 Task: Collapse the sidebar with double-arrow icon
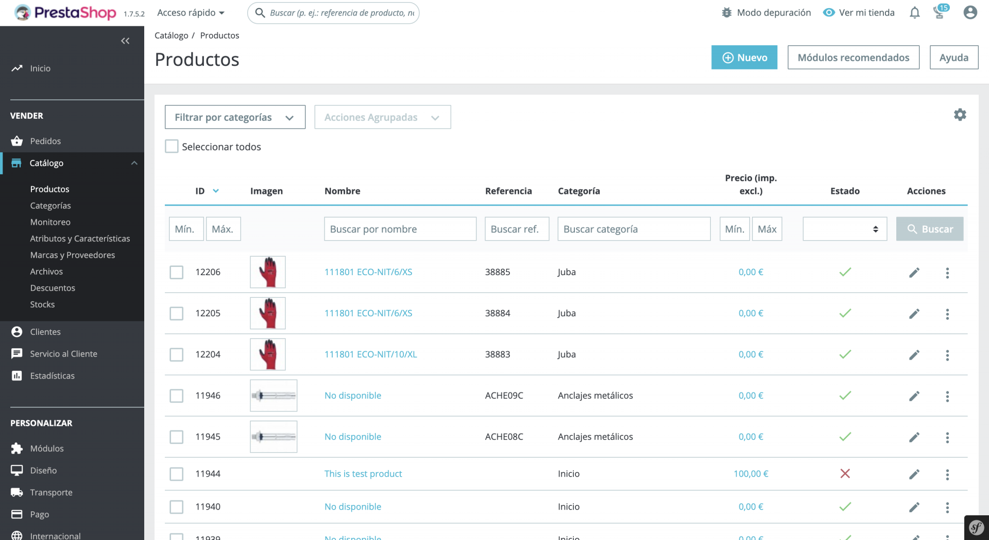click(x=125, y=41)
